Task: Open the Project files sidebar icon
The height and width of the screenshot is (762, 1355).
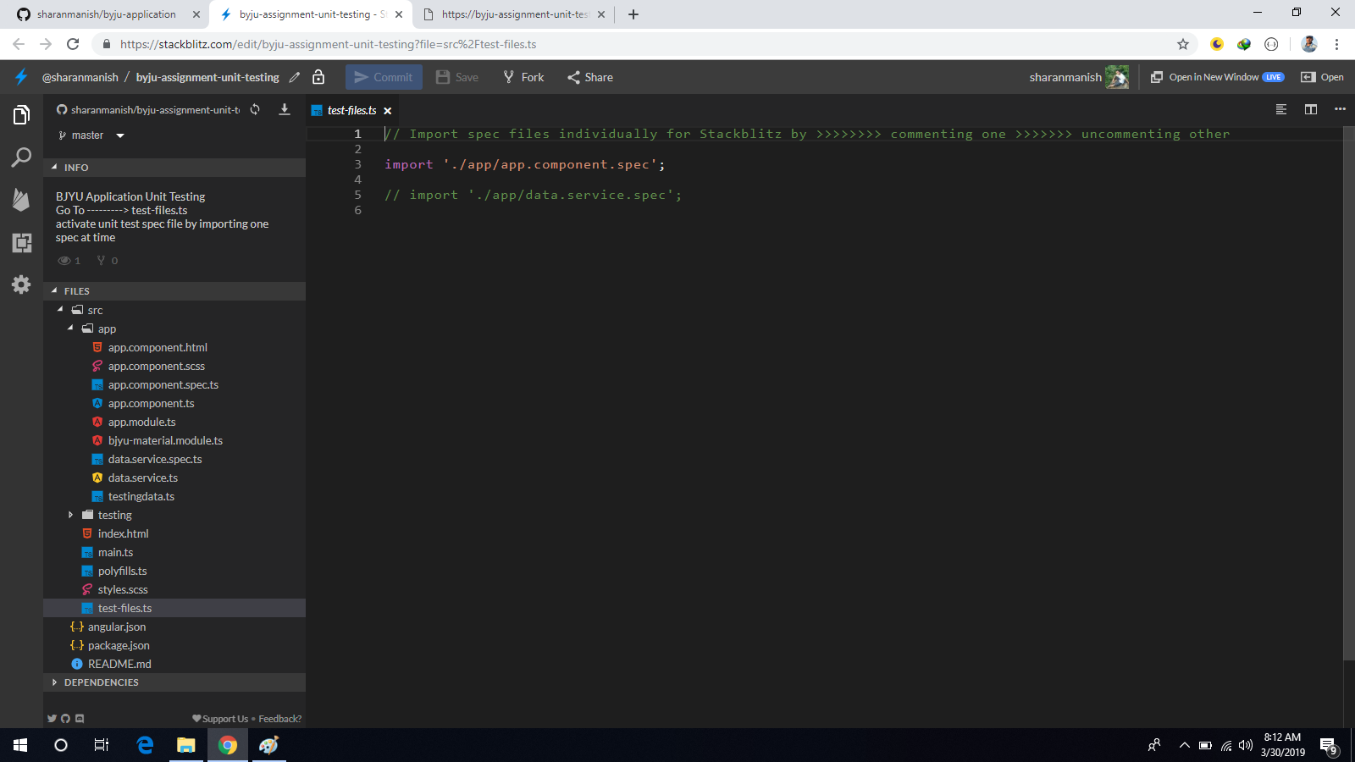Action: [x=21, y=114]
